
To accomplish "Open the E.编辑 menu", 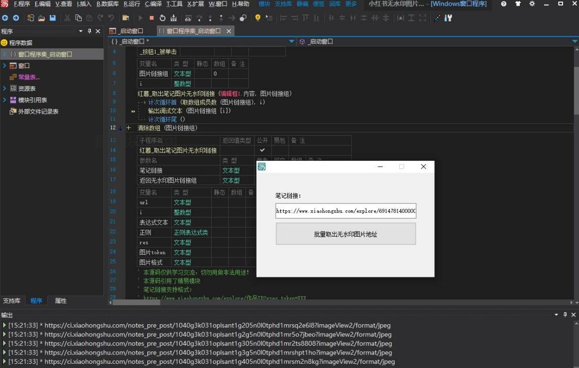I will (x=42, y=4).
